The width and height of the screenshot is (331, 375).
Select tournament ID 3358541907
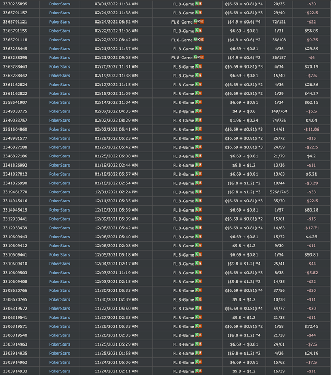tap(15, 102)
